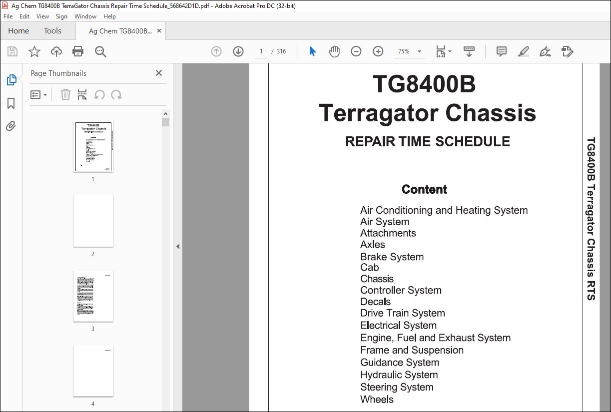The image size is (611, 412).
Task: Go to previous page arrow
Action: tap(216, 51)
